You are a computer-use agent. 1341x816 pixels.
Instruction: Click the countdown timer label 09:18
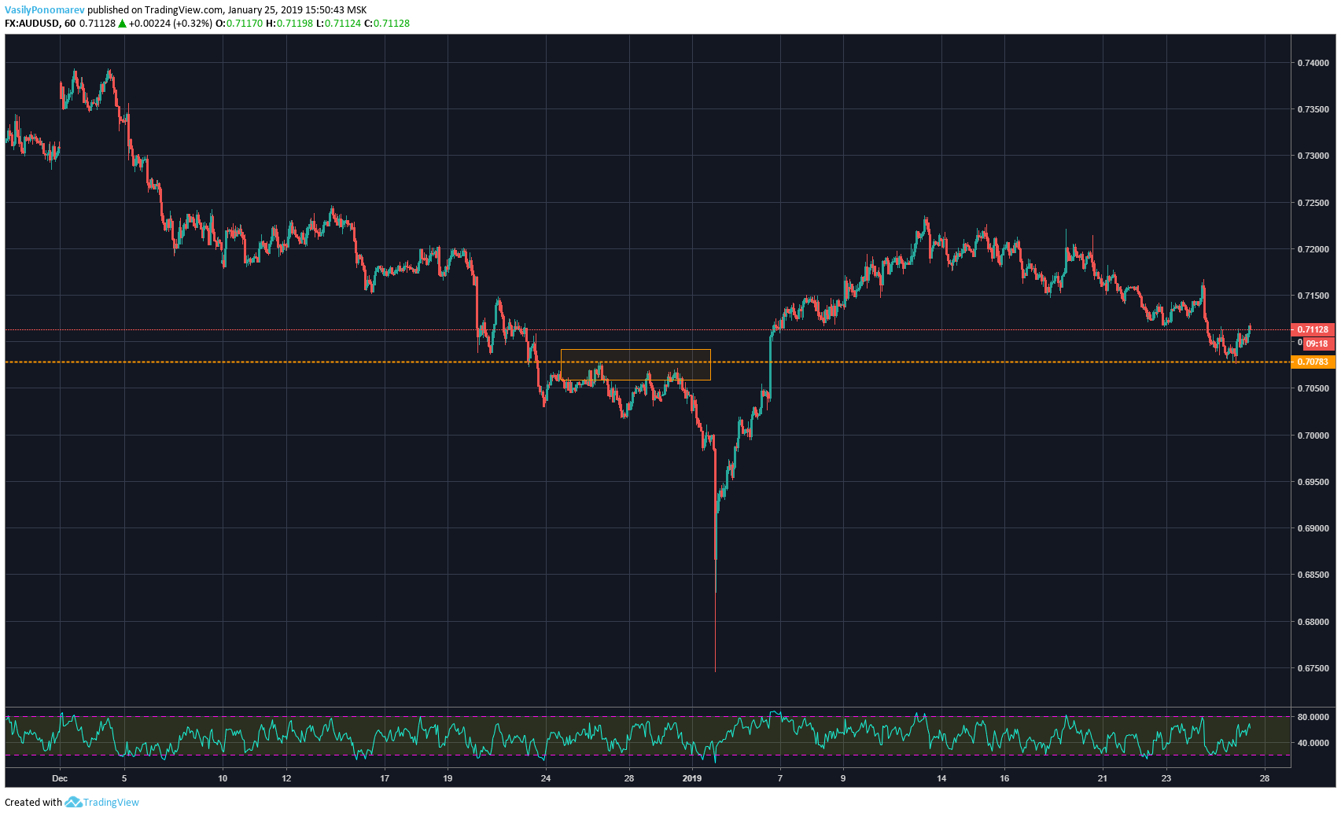(x=1317, y=344)
